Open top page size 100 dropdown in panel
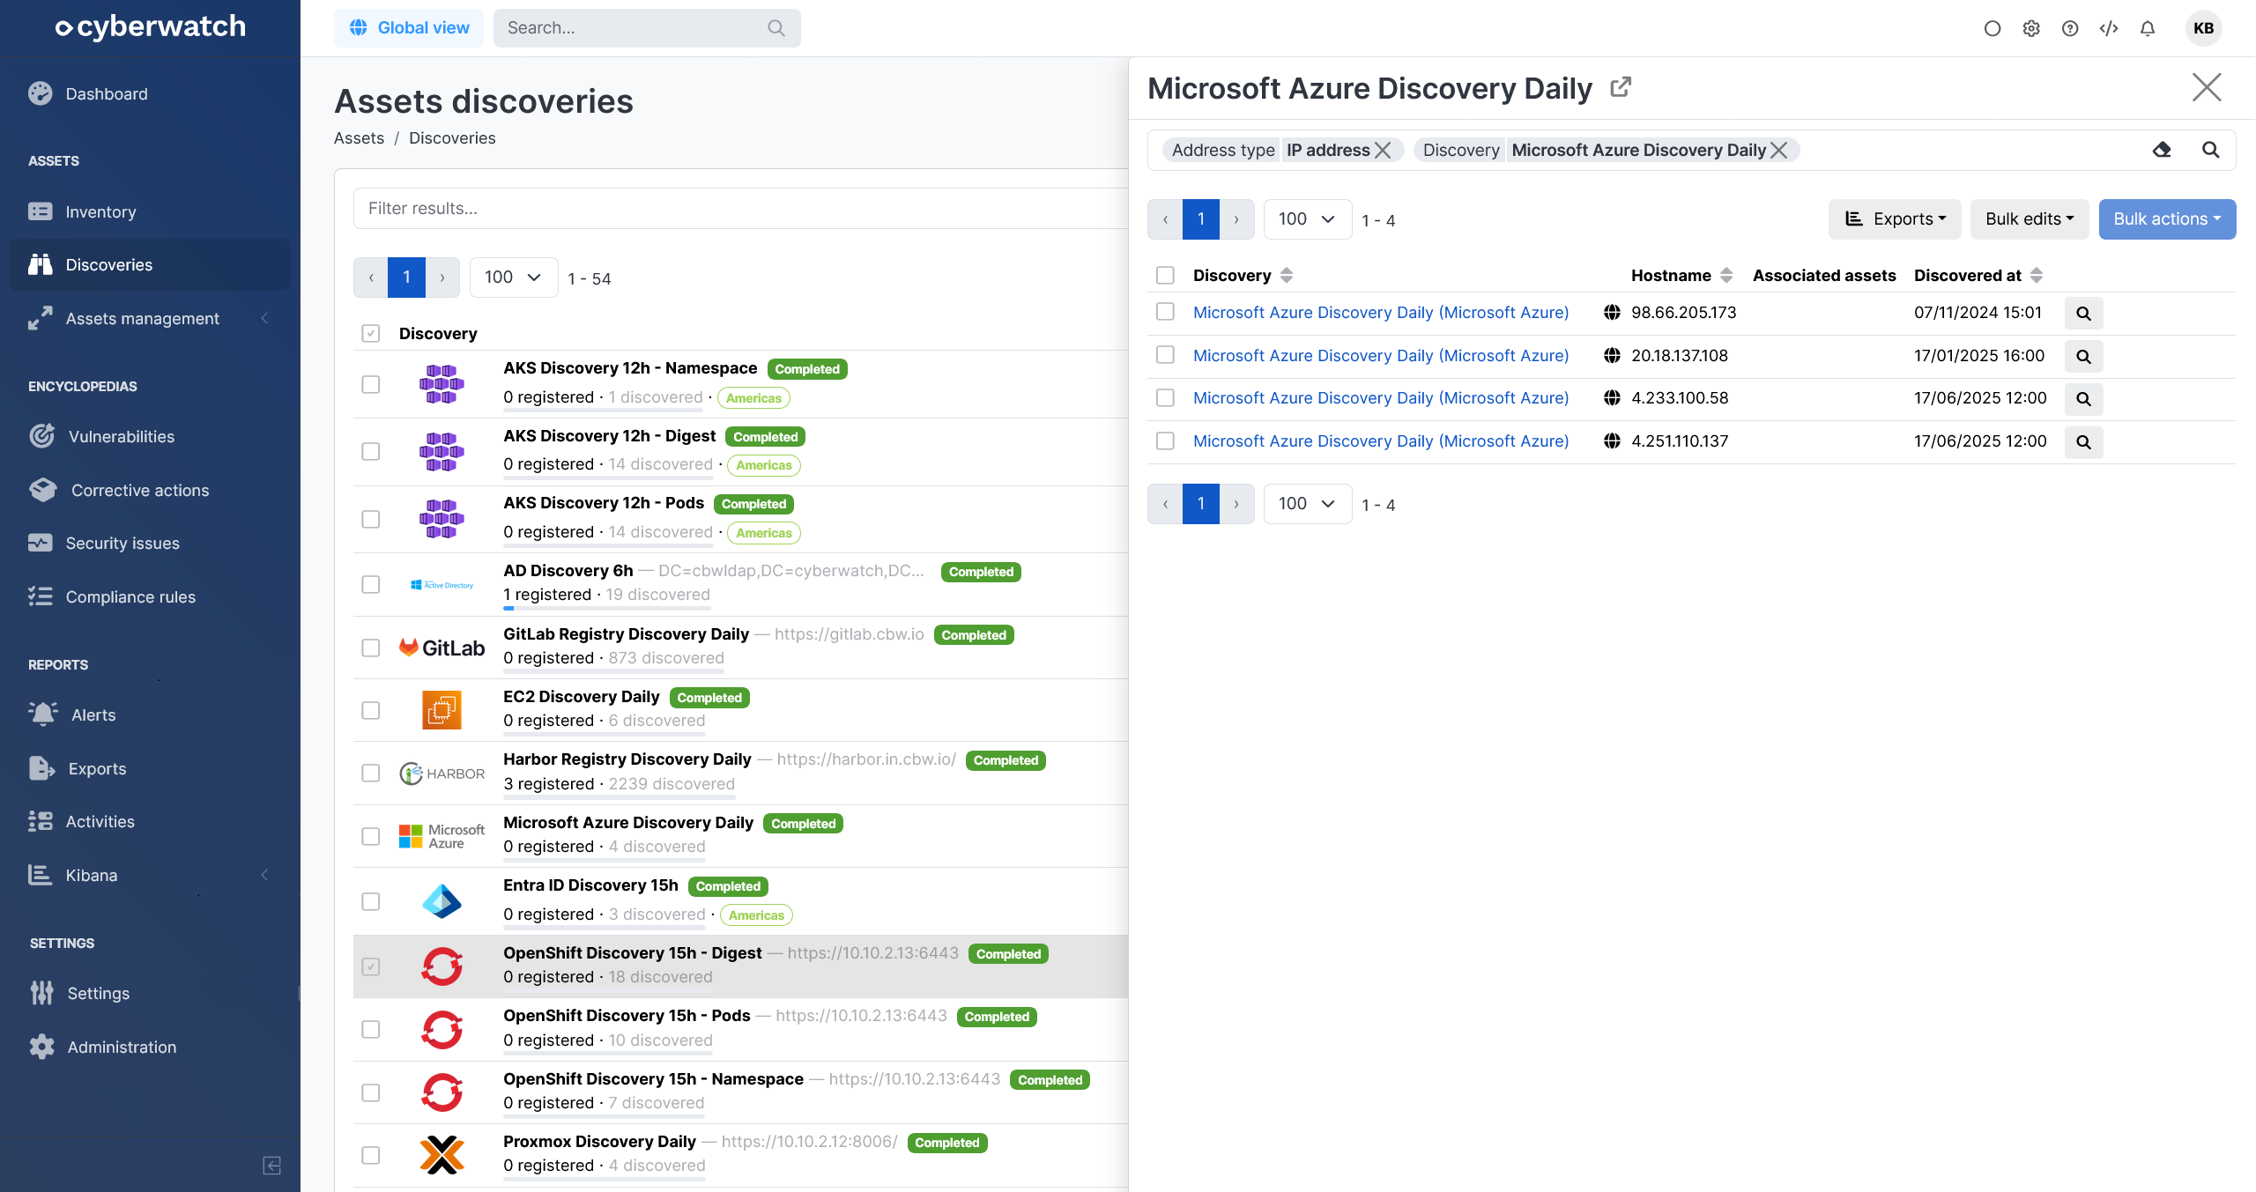 click(x=1307, y=219)
